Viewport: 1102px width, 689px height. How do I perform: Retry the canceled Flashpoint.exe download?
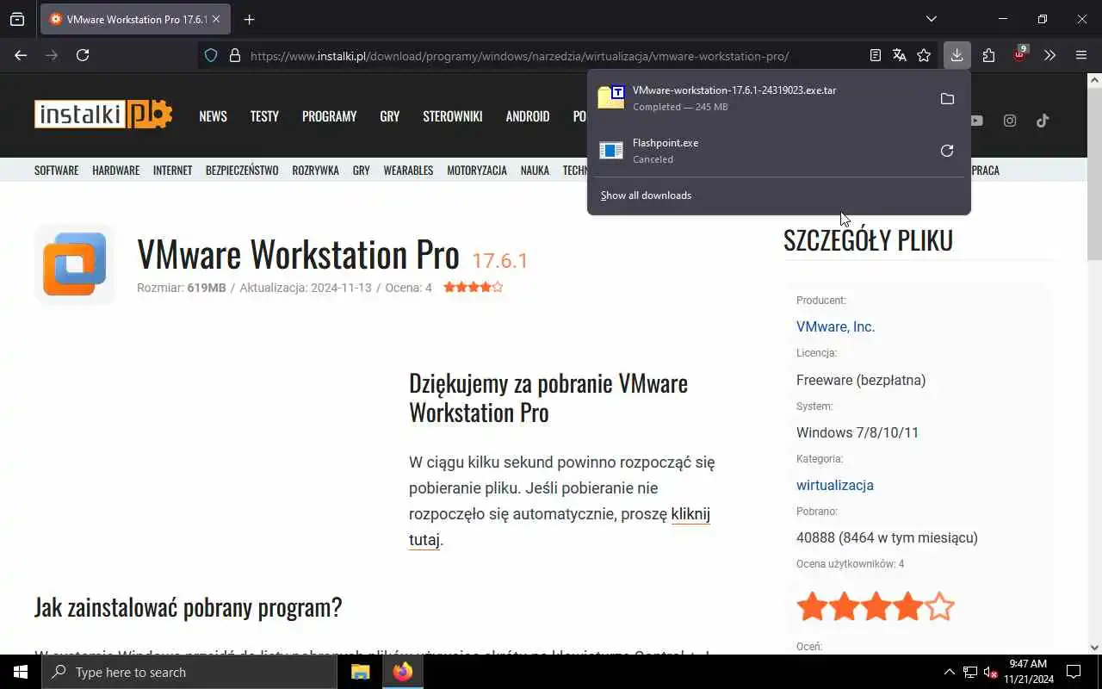coord(947,151)
